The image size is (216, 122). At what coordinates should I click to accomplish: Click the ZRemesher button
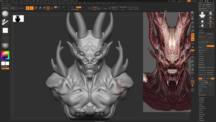click(x=202, y=68)
